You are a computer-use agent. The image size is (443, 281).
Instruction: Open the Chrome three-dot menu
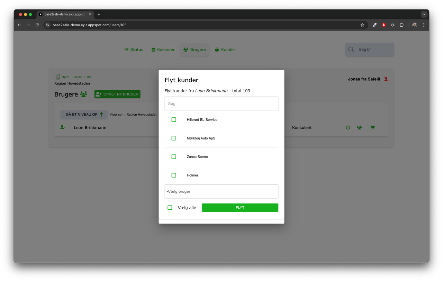pos(424,25)
